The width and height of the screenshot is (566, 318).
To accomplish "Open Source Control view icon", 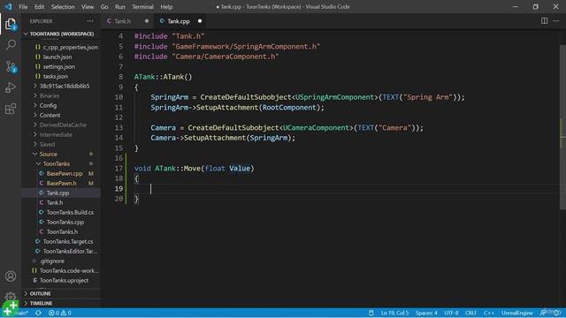I will pos(11,67).
